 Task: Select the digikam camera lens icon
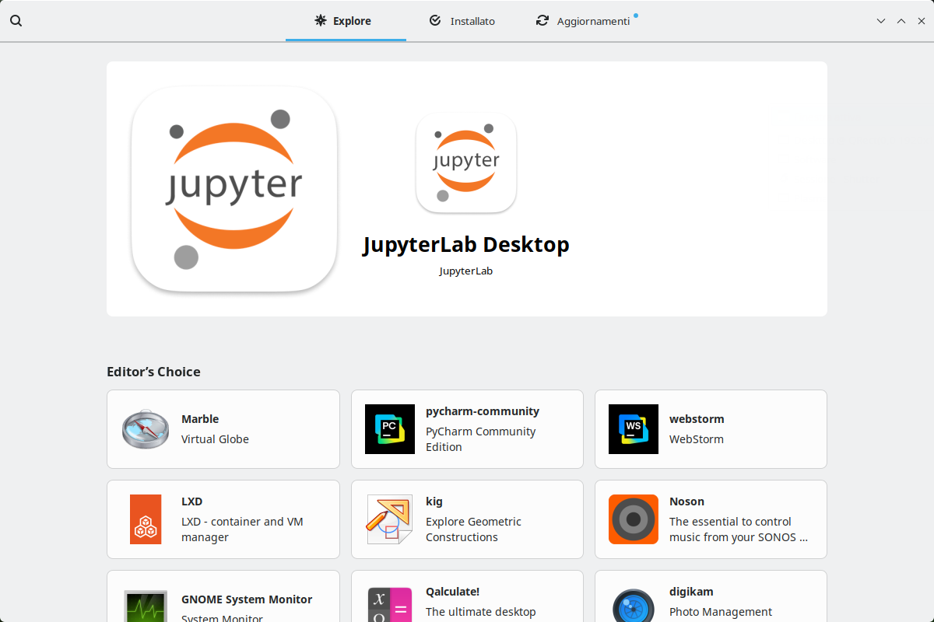click(634, 605)
